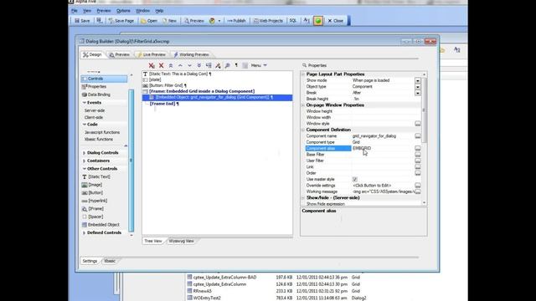The width and height of the screenshot is (536, 301).
Task: Click the Chrome browser icon in toolbar
Action: 212,21
